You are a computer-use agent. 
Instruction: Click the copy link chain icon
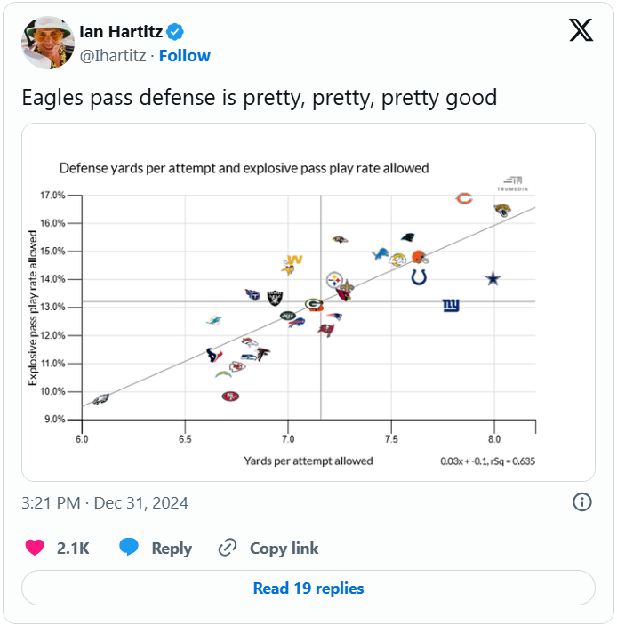228,548
